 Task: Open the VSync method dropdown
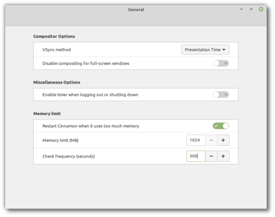[205, 50]
